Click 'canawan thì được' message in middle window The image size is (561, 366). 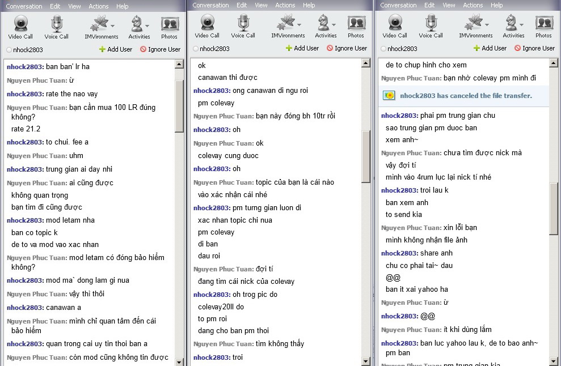click(227, 78)
